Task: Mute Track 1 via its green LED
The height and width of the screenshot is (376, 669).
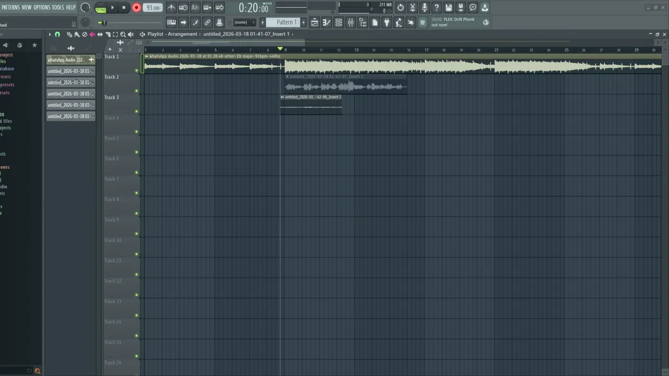Action: pos(137,70)
